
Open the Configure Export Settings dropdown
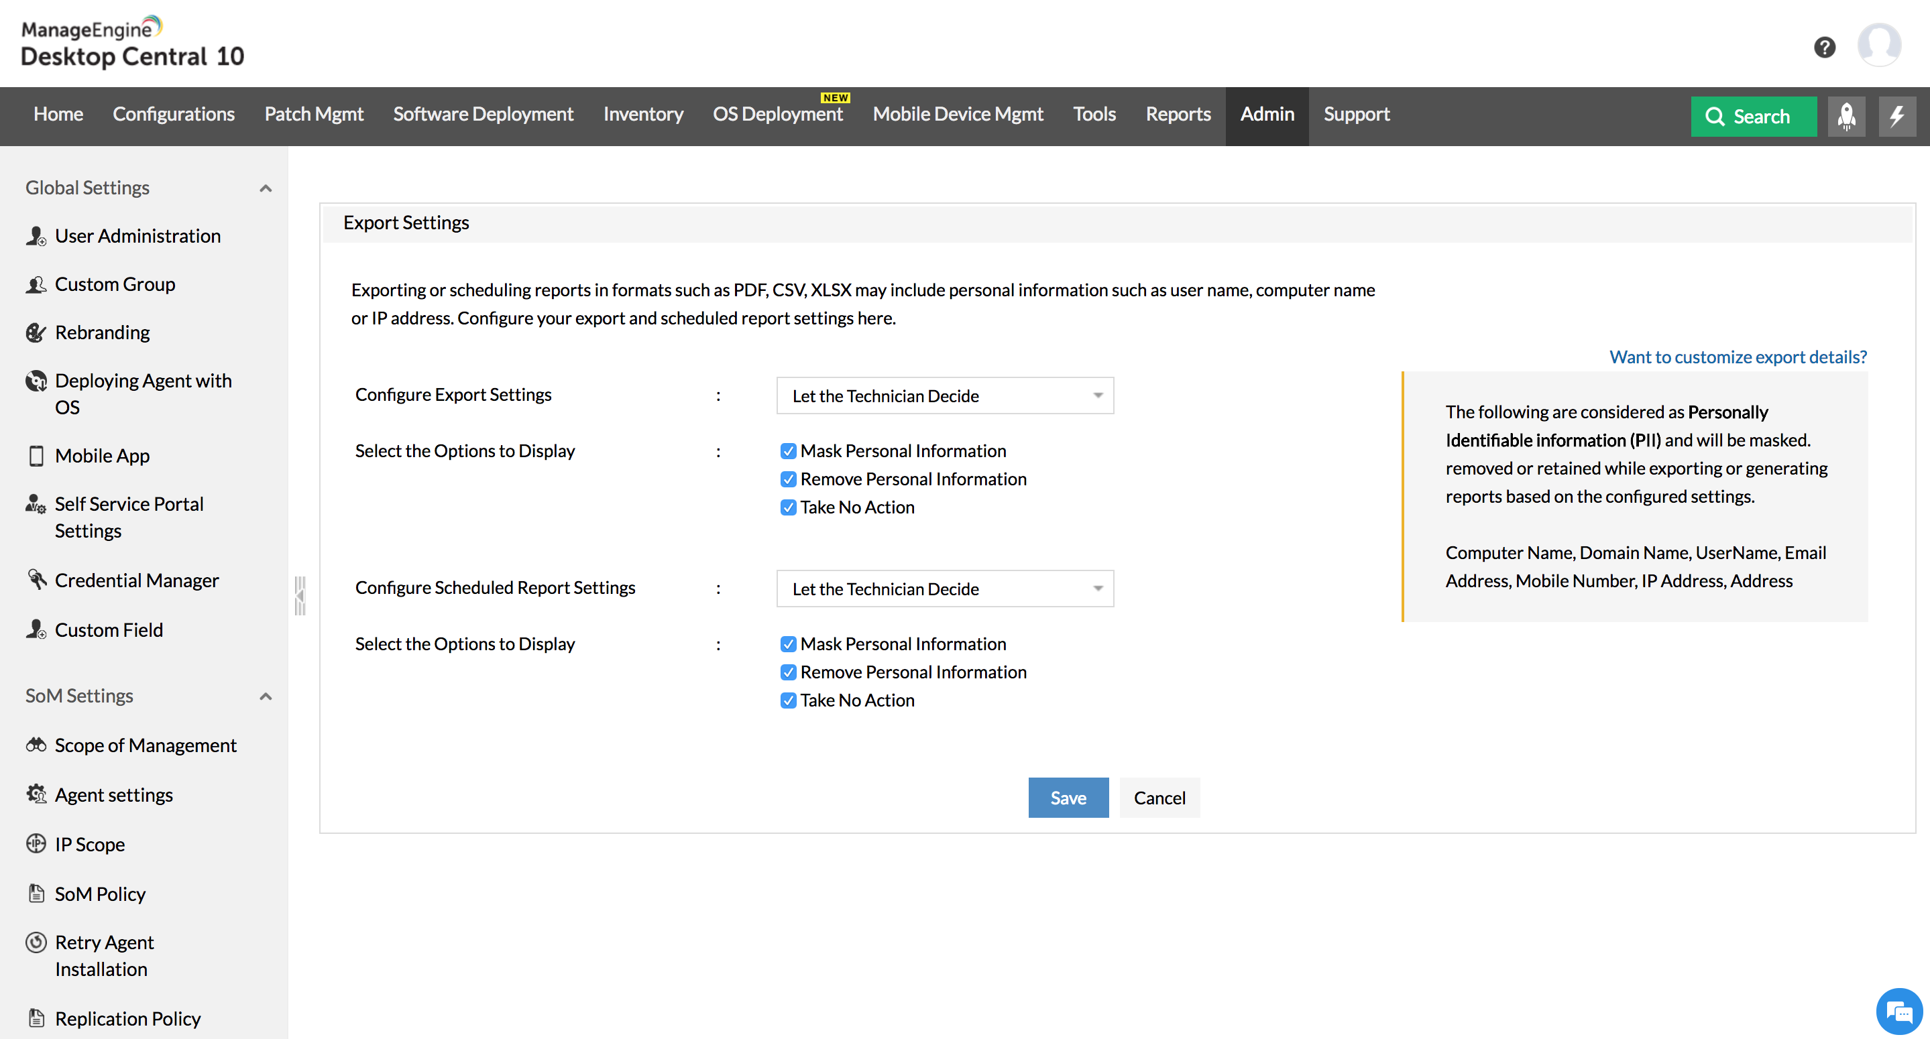click(945, 395)
